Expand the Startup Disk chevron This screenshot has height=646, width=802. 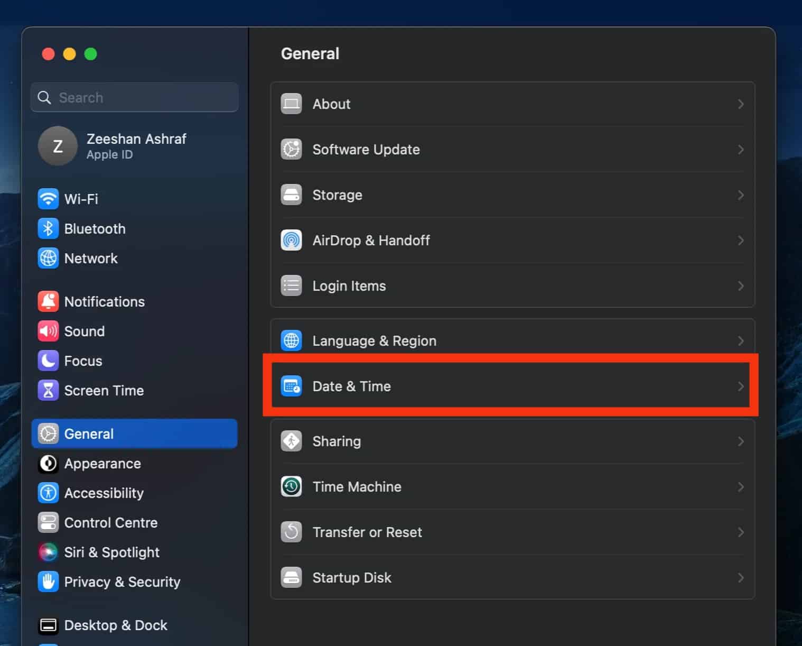tap(741, 578)
